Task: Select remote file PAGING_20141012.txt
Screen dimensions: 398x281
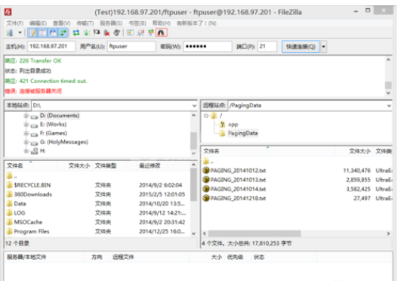Action: 238,171
